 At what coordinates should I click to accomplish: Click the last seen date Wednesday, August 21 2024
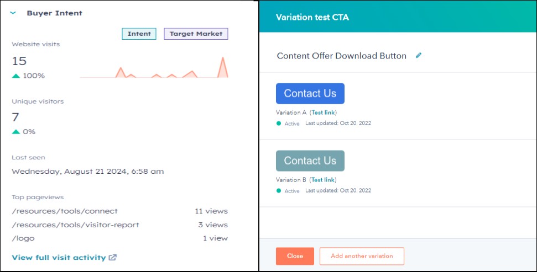tap(88, 172)
